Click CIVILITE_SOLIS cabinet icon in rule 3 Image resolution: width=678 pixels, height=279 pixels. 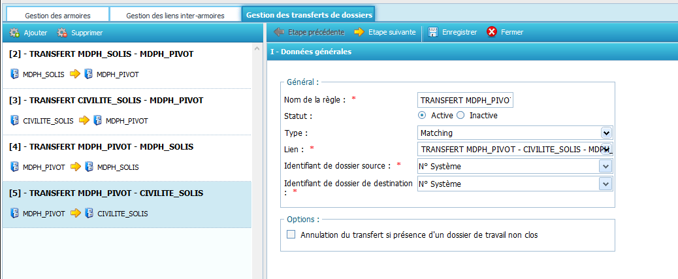[14, 120]
